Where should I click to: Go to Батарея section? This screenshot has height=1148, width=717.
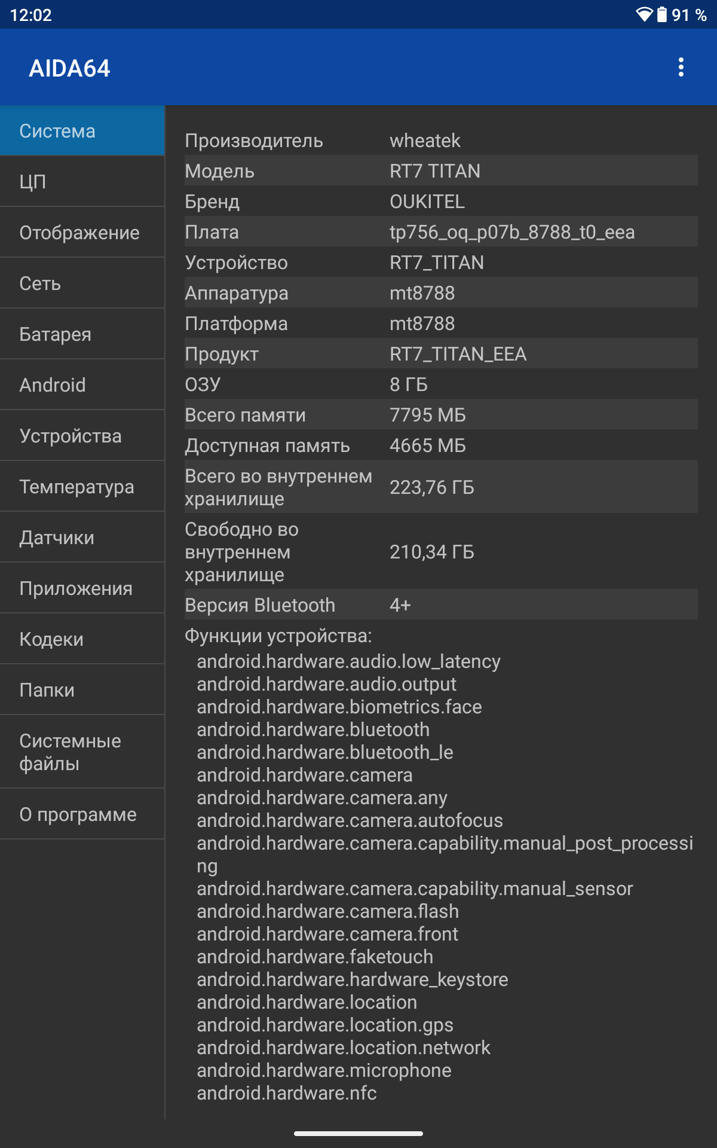pyautogui.click(x=82, y=334)
